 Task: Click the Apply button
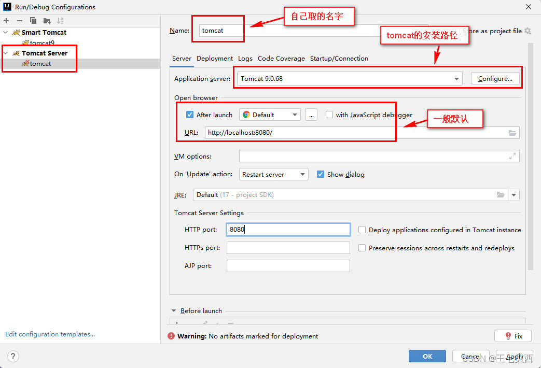514,356
